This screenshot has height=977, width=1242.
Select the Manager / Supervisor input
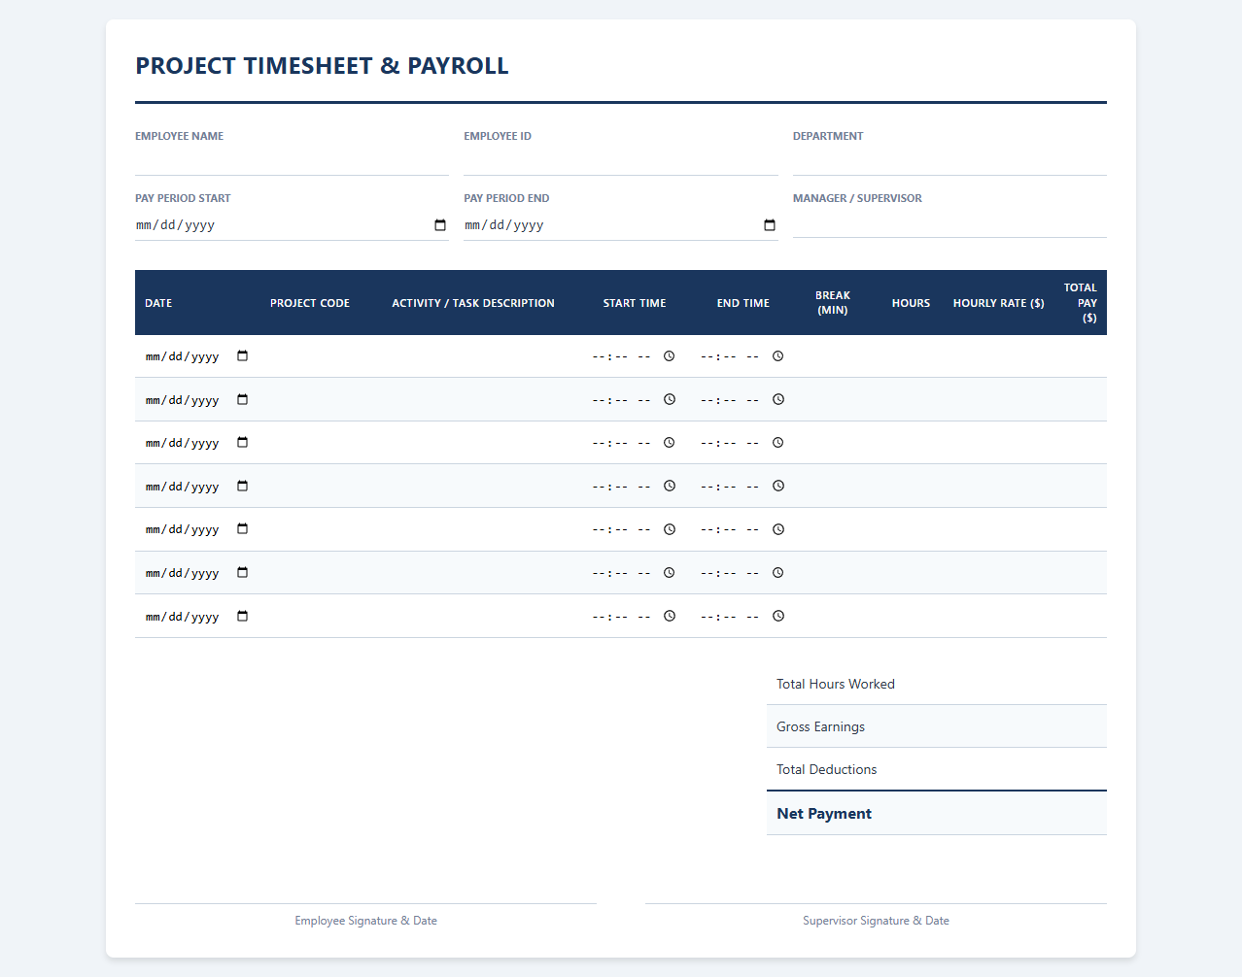coord(949,222)
